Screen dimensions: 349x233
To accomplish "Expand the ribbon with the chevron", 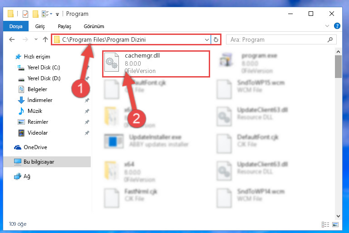I will (x=327, y=26).
